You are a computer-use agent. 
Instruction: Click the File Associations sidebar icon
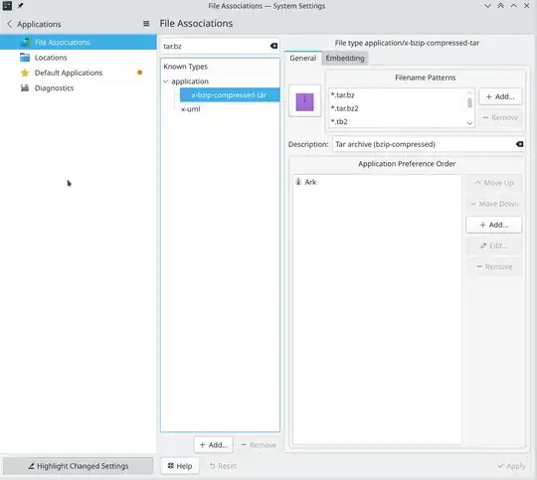click(x=25, y=42)
